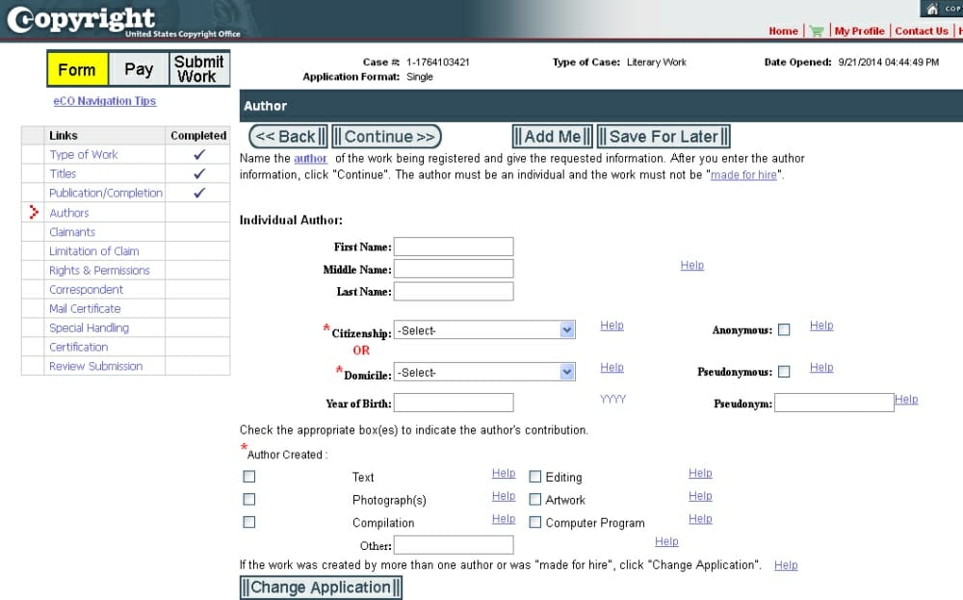Open the Rights & Permissions link
The image size is (963, 600).
(x=99, y=271)
